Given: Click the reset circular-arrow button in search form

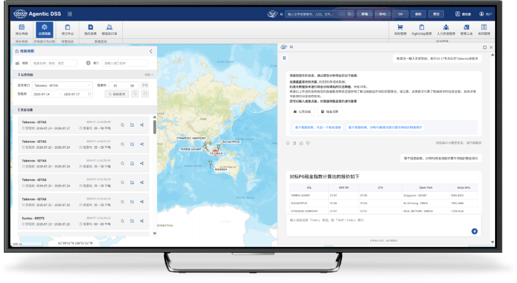Looking at the screenshot, I should tap(145, 94).
